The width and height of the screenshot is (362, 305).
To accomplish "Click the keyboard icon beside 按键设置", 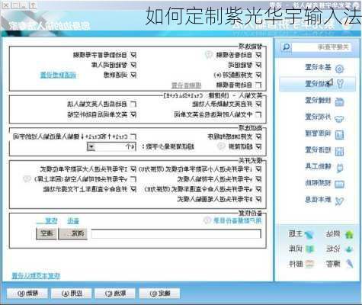I will coord(339,101).
